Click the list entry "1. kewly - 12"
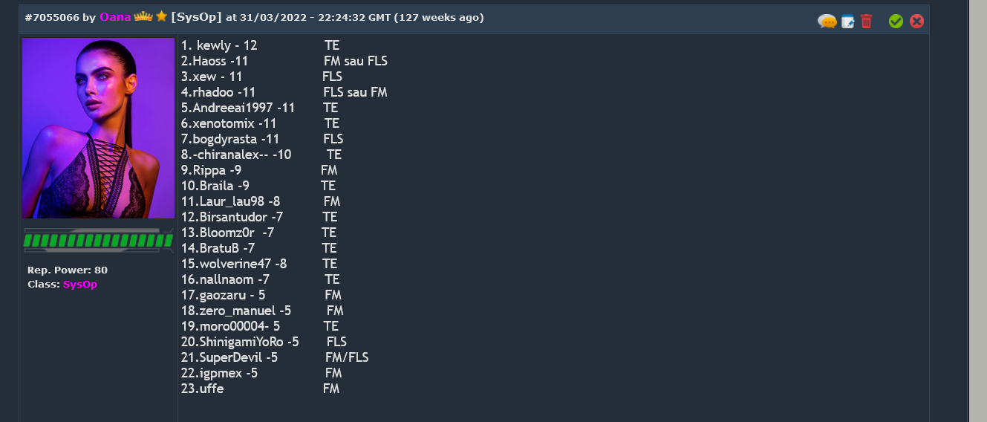The width and height of the screenshot is (987, 422). click(219, 45)
